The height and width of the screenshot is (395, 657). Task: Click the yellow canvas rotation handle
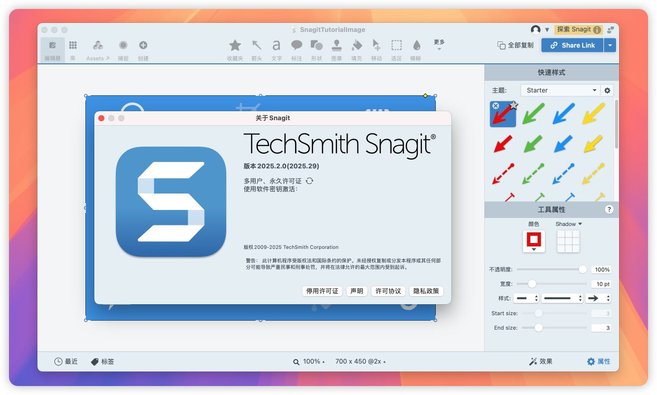pyautogui.click(x=425, y=96)
